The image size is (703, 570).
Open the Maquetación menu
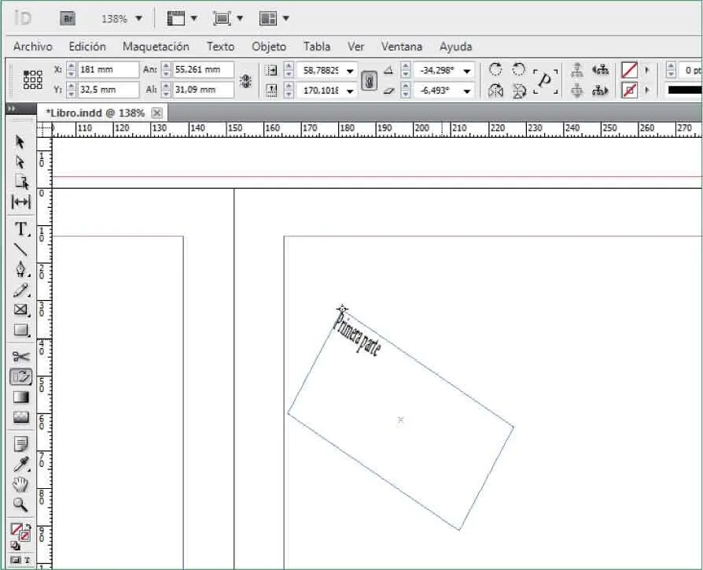(x=156, y=47)
